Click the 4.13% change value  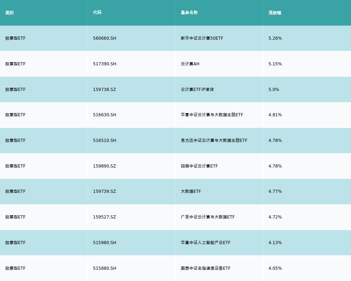click(275, 243)
